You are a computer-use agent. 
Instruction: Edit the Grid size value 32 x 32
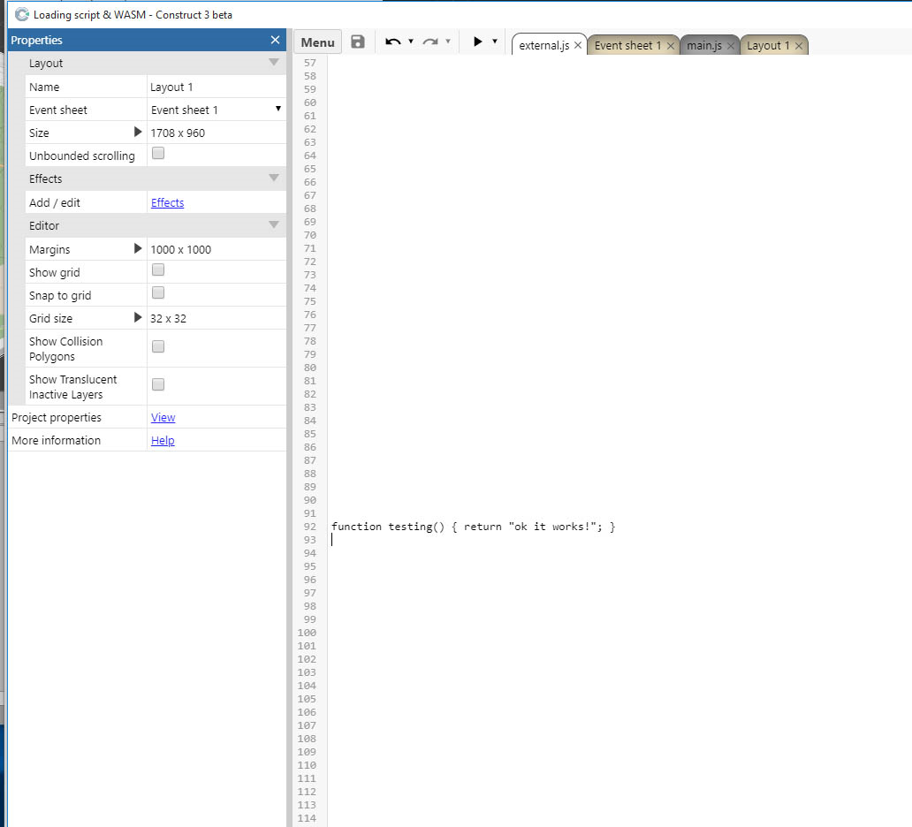[x=217, y=318]
